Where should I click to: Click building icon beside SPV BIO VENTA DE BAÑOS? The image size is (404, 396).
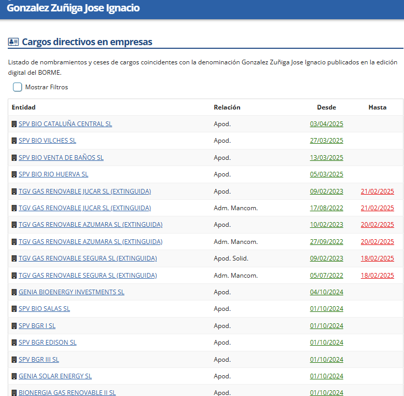pos(14,158)
